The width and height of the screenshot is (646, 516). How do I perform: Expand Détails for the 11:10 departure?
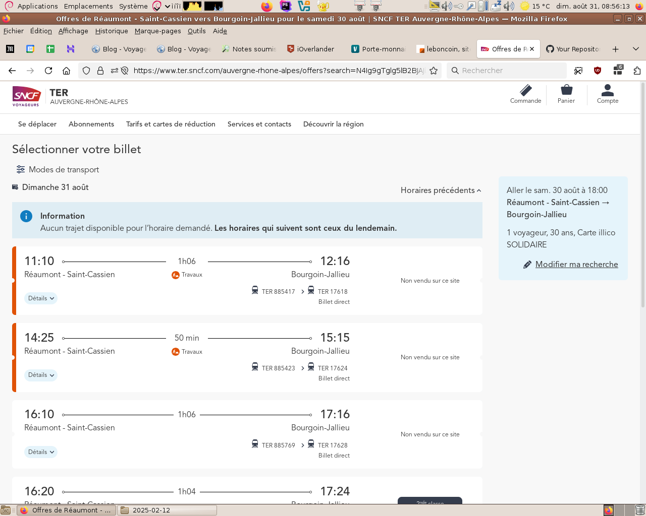(41, 298)
